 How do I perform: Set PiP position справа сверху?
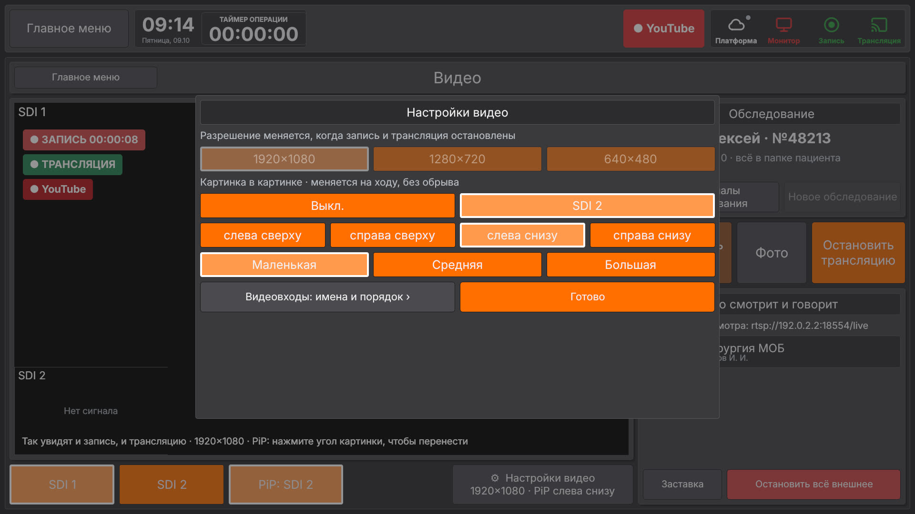pyautogui.click(x=393, y=235)
